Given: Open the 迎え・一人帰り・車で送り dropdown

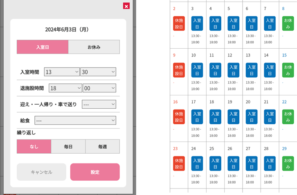Looking at the screenshot, I should pos(99,104).
